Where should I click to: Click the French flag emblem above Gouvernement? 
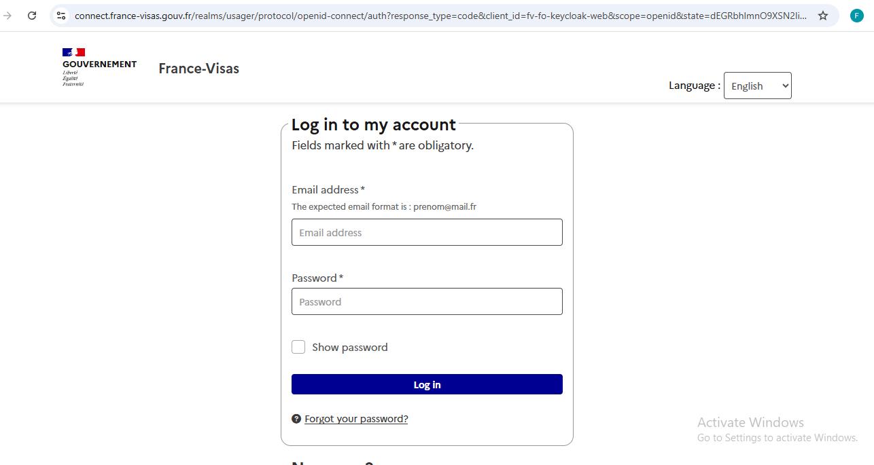point(73,51)
